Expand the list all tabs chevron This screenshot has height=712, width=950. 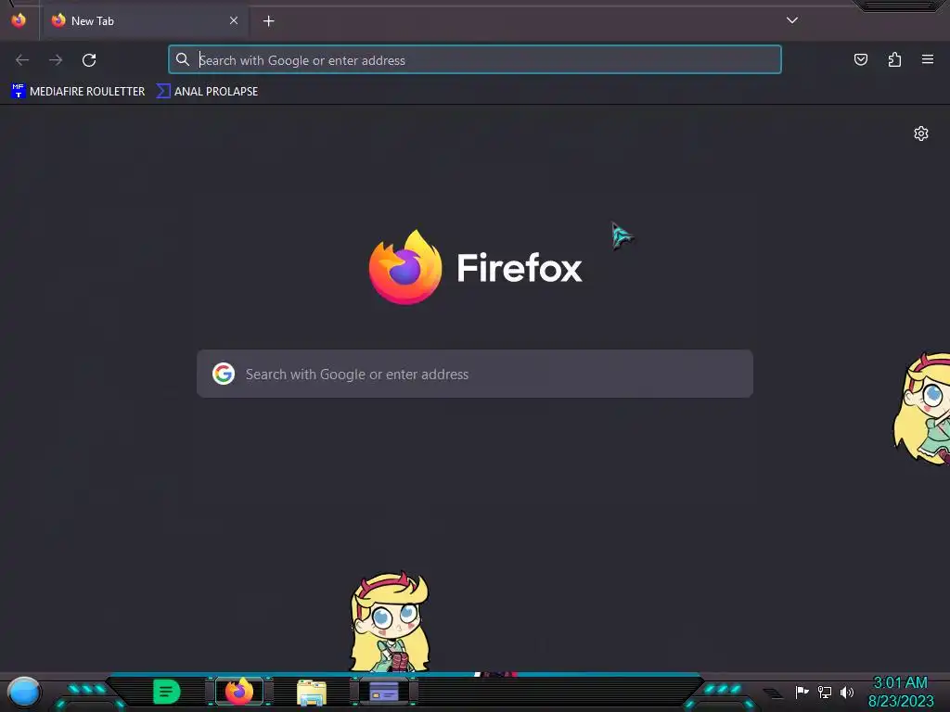coord(792,20)
